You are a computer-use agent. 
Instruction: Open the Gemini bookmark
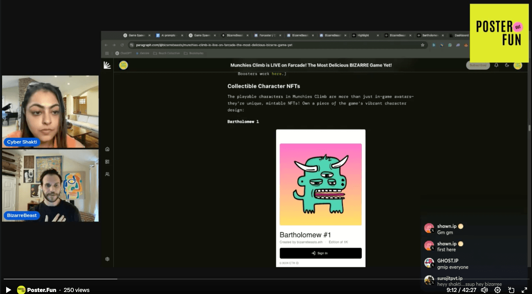[143, 53]
